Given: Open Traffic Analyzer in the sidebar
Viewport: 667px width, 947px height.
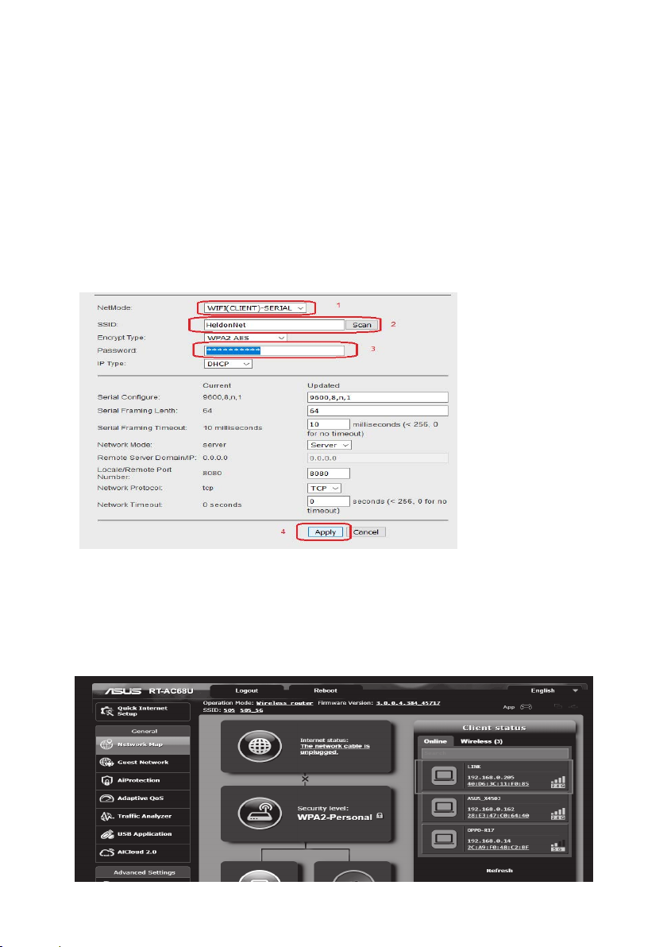Looking at the screenshot, I should click(142, 816).
